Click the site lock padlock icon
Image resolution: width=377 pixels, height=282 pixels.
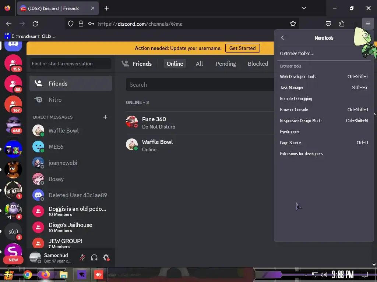tap(81, 23)
